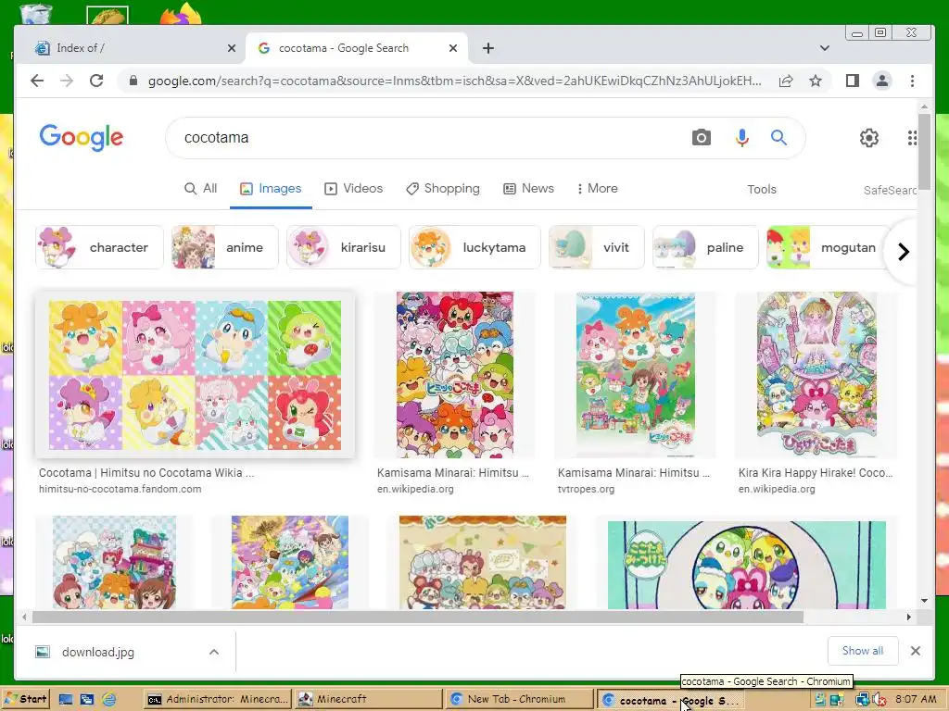The width and height of the screenshot is (949, 711).
Task: Open the himitsu-no-cocotama.fandom.com source link
Action: 120,489
